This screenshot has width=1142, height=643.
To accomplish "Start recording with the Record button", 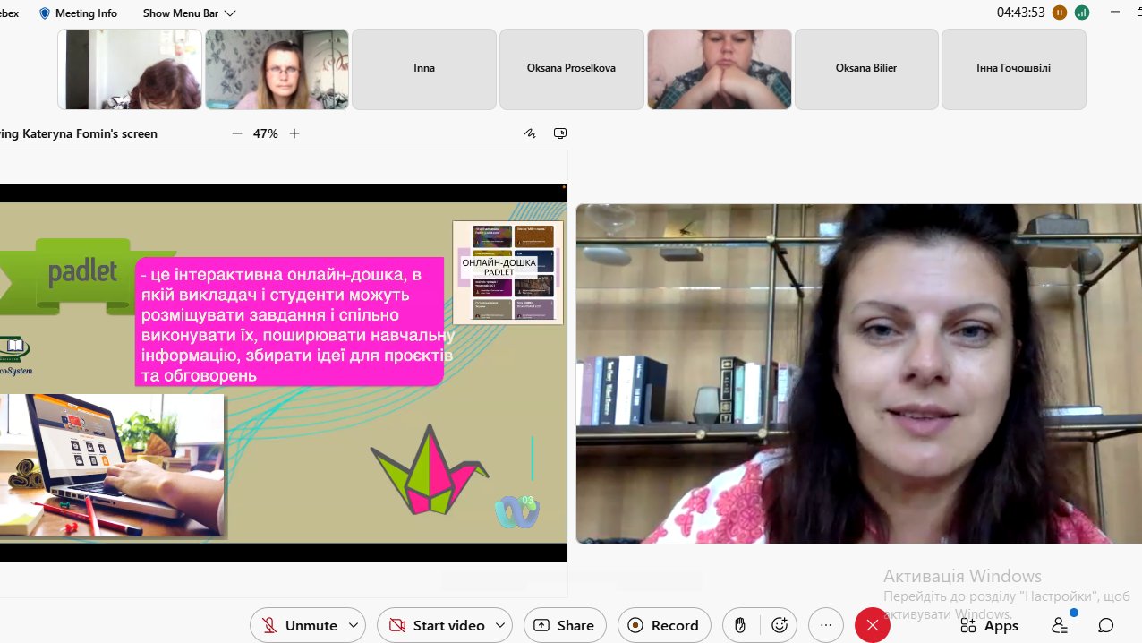I will [664, 625].
